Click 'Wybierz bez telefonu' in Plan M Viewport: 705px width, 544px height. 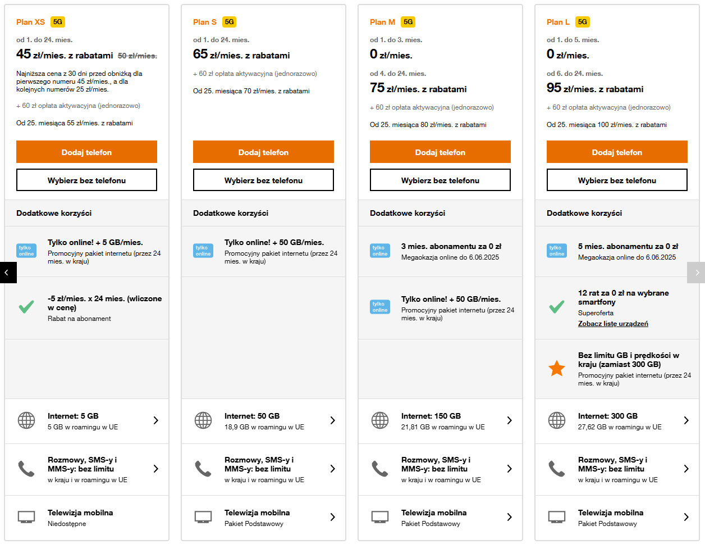point(440,180)
